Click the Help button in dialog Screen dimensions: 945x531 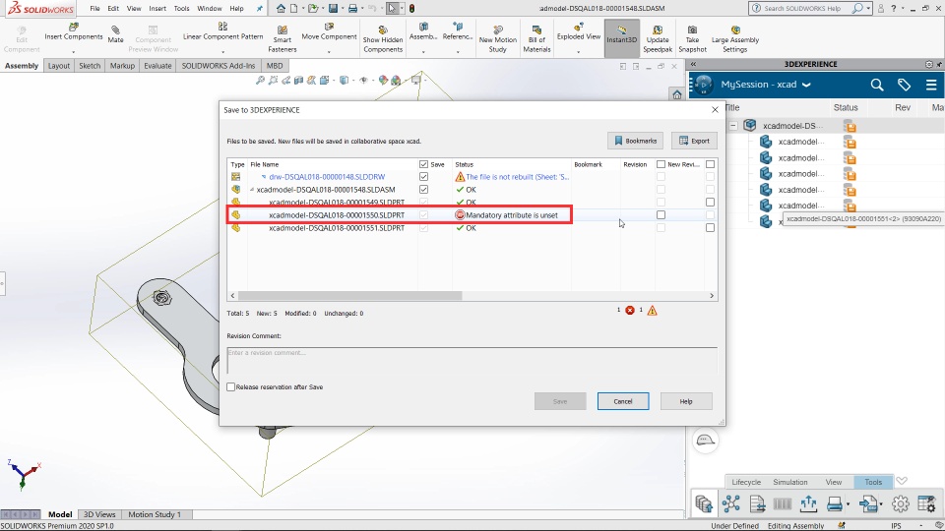pyautogui.click(x=686, y=401)
